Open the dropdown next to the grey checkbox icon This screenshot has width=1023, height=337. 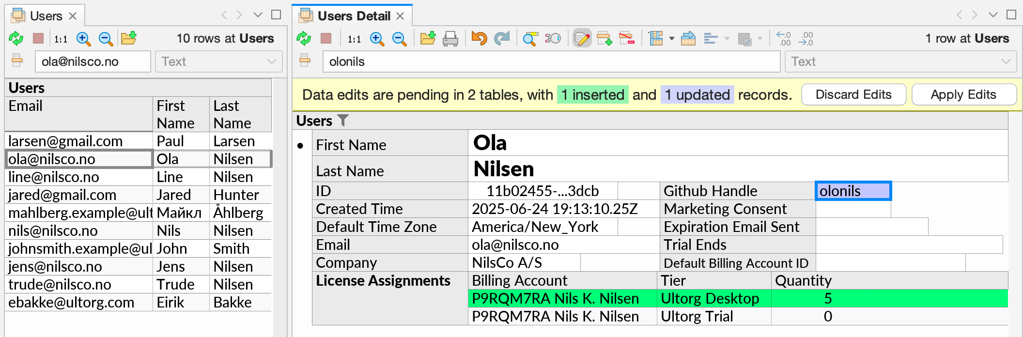(x=759, y=39)
